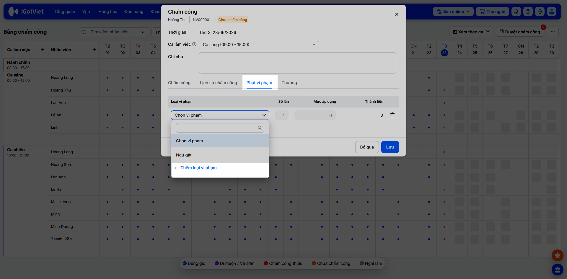Open the Xem theo ca view dropdown
The width and height of the screenshot is (567, 279).
(471, 32)
